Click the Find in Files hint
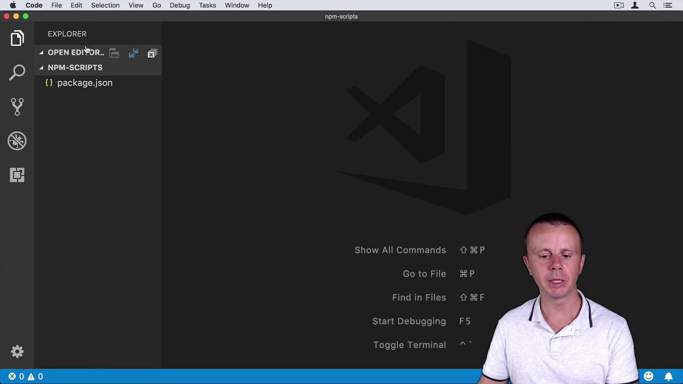The image size is (683, 384). coord(419,298)
